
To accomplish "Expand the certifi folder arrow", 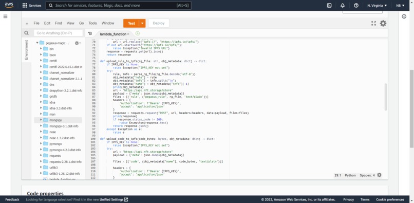I will coord(41,61).
